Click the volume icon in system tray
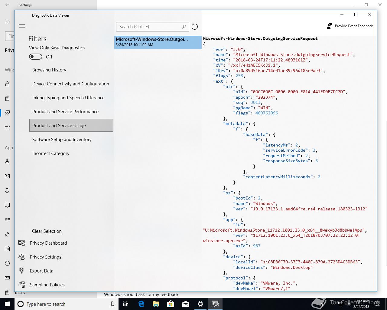The height and width of the screenshot is (310, 387). point(348,304)
